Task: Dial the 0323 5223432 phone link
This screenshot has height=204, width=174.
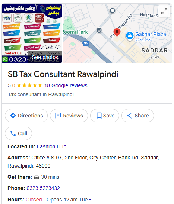Action: pos(43,188)
